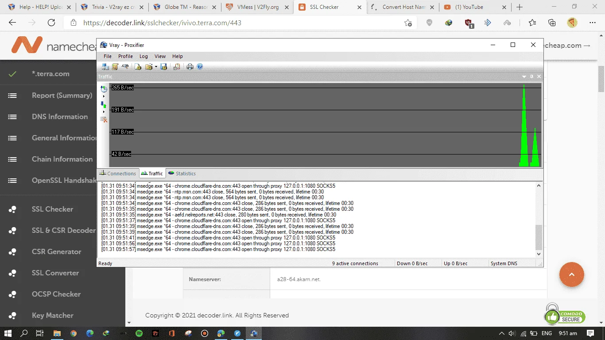Click the blue help question mark icon
The height and width of the screenshot is (340, 605).
pos(200,67)
